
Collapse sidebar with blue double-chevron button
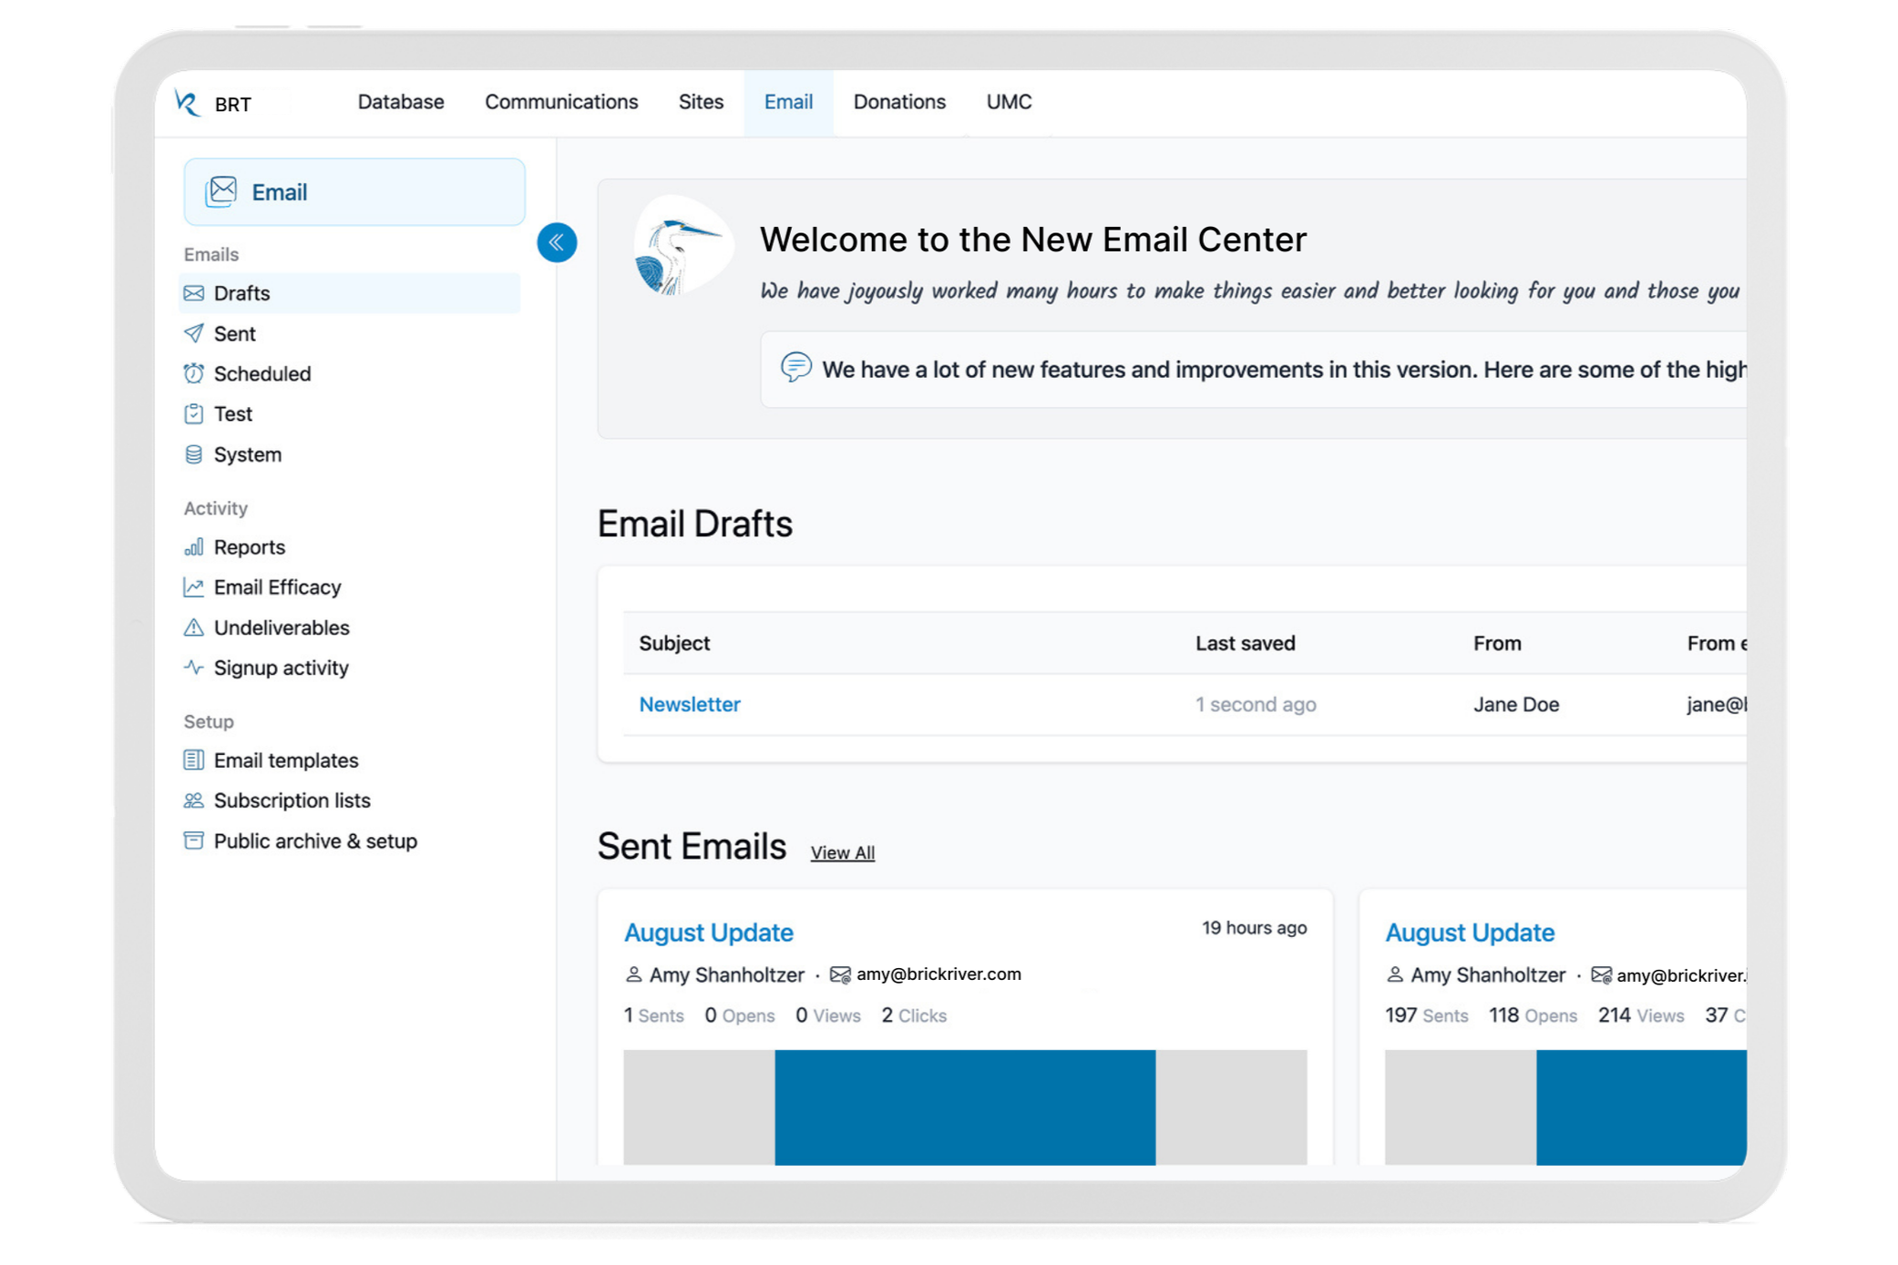[x=557, y=242]
